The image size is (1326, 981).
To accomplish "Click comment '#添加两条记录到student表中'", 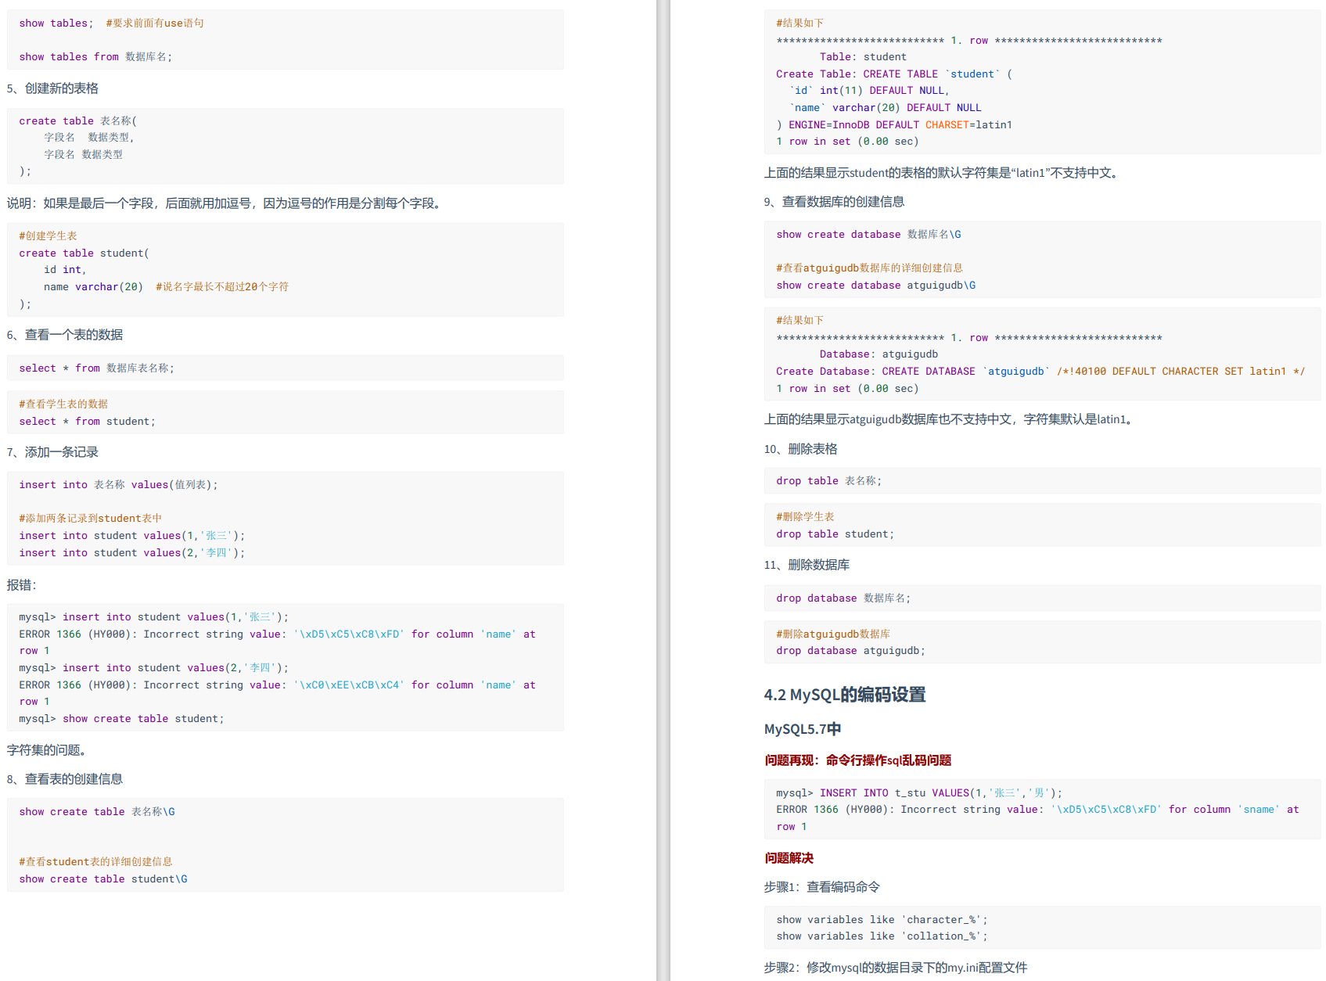I will tap(91, 519).
